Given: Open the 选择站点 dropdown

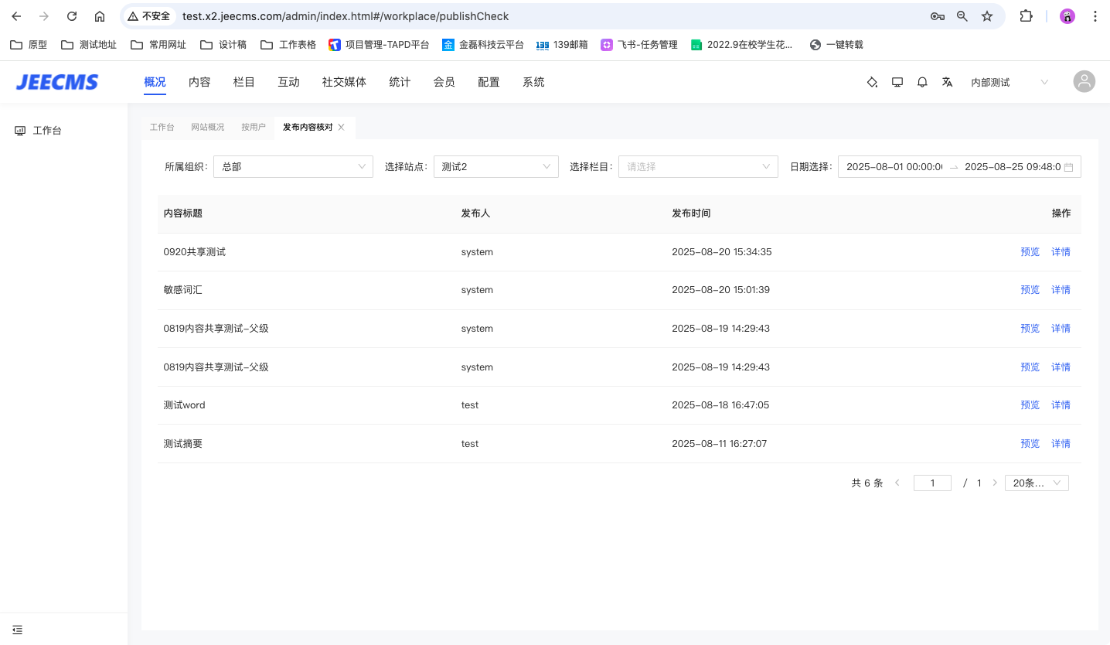Looking at the screenshot, I should coord(495,167).
